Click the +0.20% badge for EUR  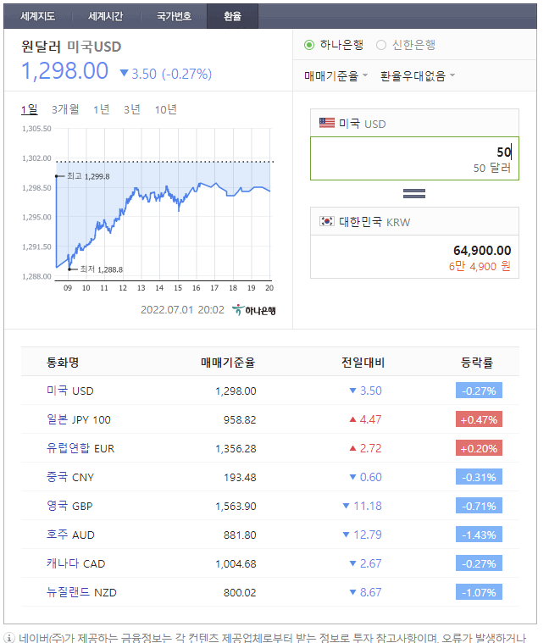(x=479, y=448)
